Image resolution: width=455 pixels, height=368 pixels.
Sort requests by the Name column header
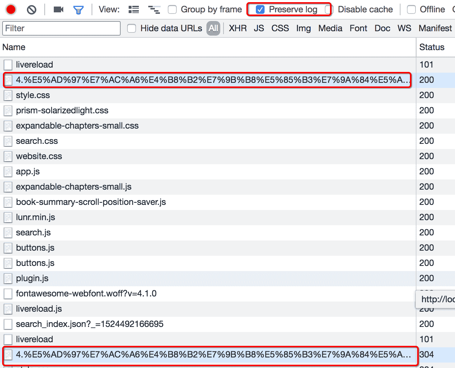click(14, 47)
